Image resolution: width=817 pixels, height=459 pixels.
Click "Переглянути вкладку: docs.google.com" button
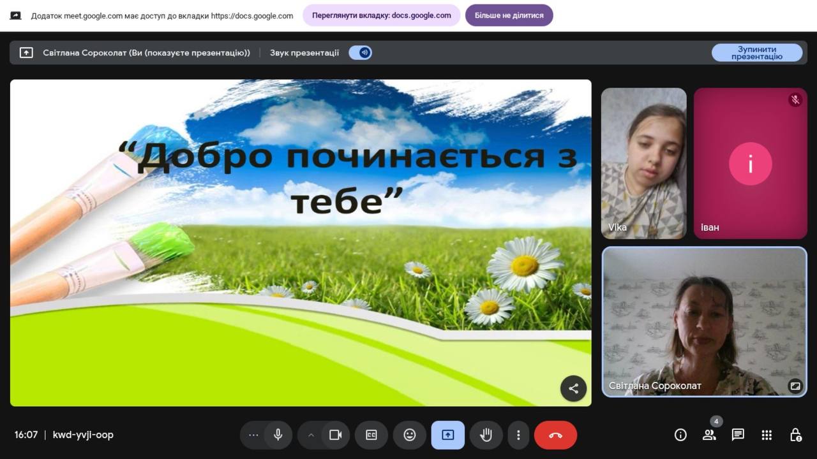[x=381, y=15]
